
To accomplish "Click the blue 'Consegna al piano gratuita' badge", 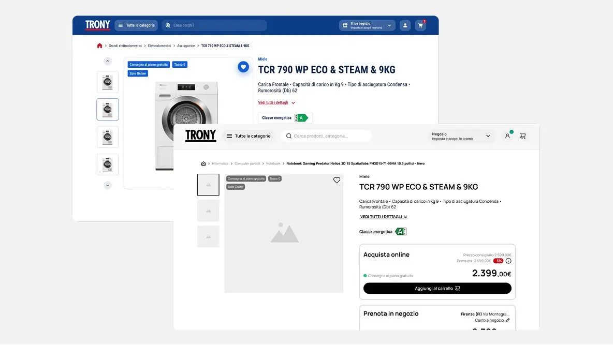I will pos(149,65).
